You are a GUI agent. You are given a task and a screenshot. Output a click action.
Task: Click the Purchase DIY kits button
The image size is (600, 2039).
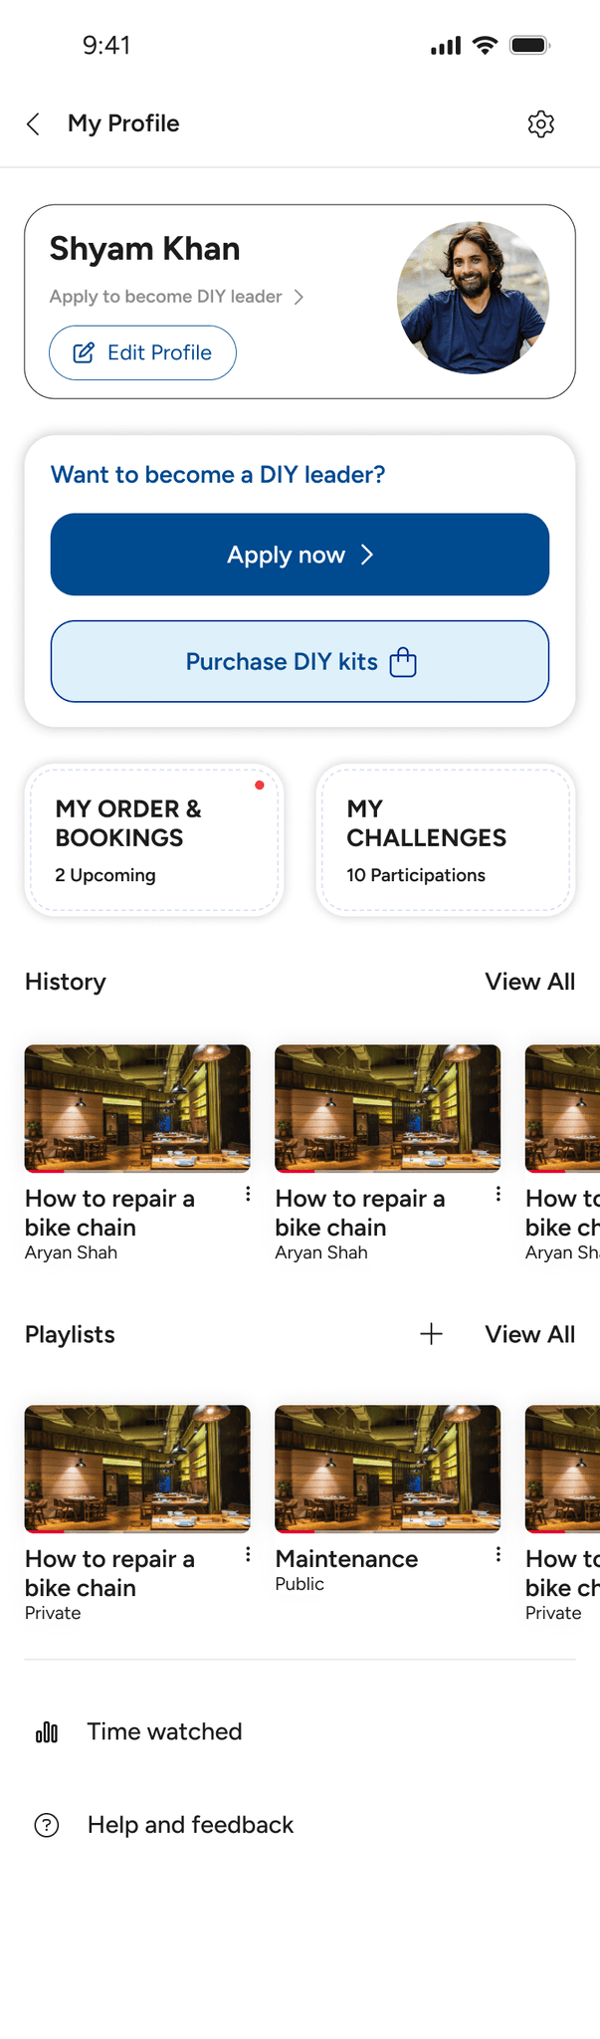pos(300,661)
